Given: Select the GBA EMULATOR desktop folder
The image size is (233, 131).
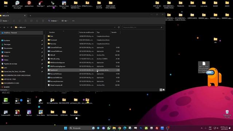Looking at the screenshot, I should click(x=64, y=101).
